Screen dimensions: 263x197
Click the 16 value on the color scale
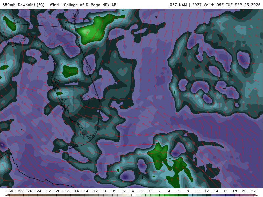(226, 191)
